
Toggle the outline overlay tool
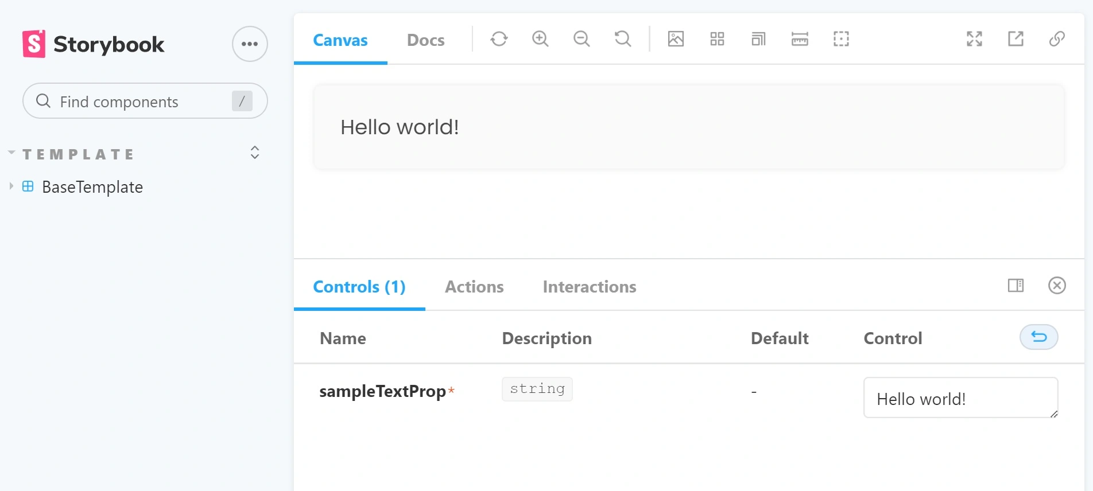click(x=841, y=39)
